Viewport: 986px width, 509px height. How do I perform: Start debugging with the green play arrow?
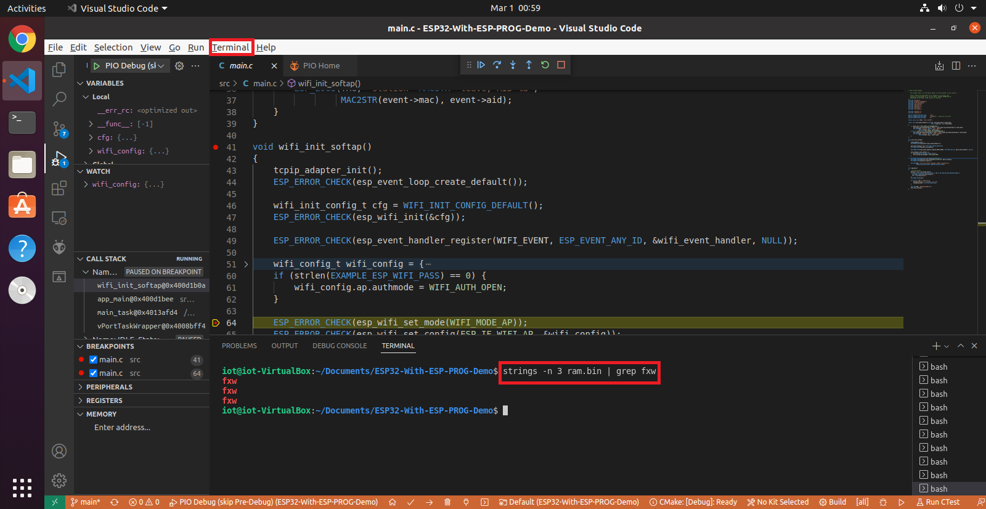point(97,66)
